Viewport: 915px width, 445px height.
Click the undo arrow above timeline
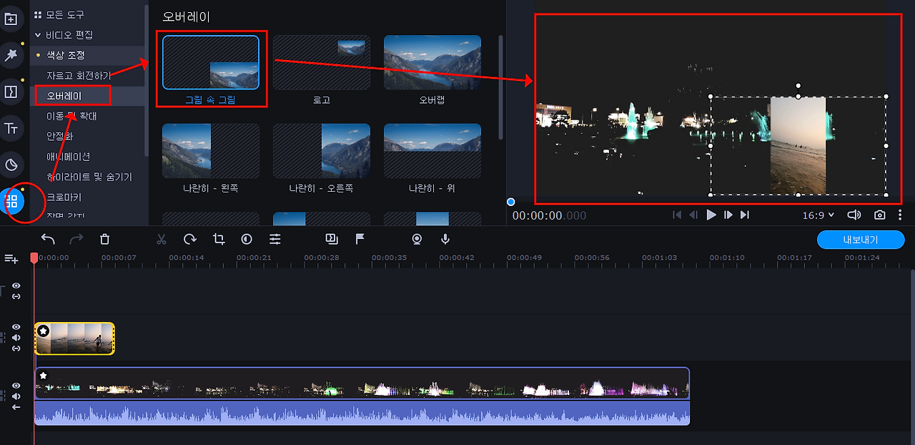click(48, 239)
